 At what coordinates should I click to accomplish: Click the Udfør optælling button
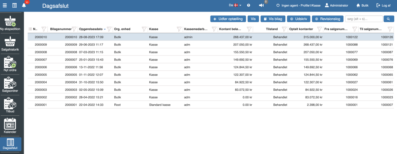pos(228,19)
